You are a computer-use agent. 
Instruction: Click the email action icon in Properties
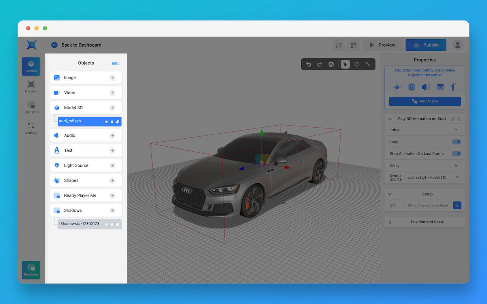click(x=440, y=86)
